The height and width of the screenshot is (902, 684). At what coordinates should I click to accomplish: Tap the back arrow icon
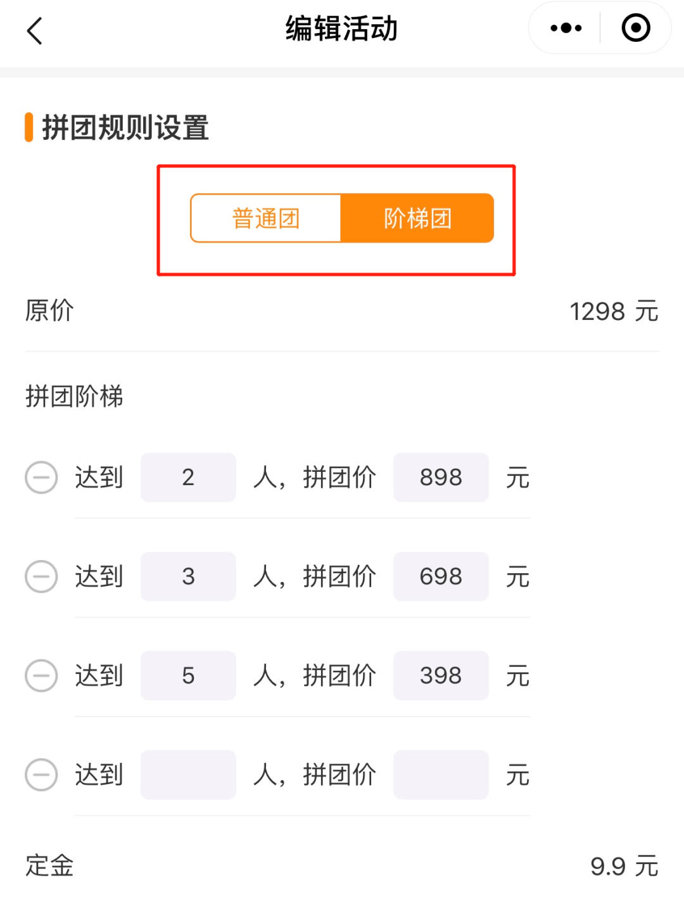tap(35, 30)
